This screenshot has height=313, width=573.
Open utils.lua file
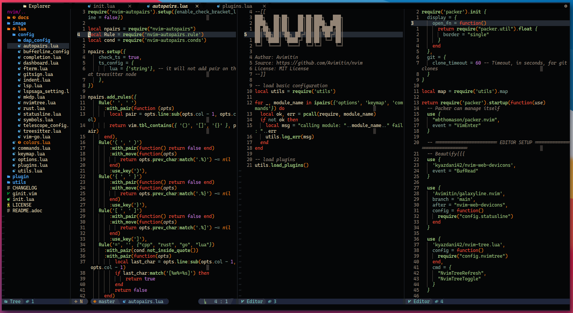[x=30, y=171]
